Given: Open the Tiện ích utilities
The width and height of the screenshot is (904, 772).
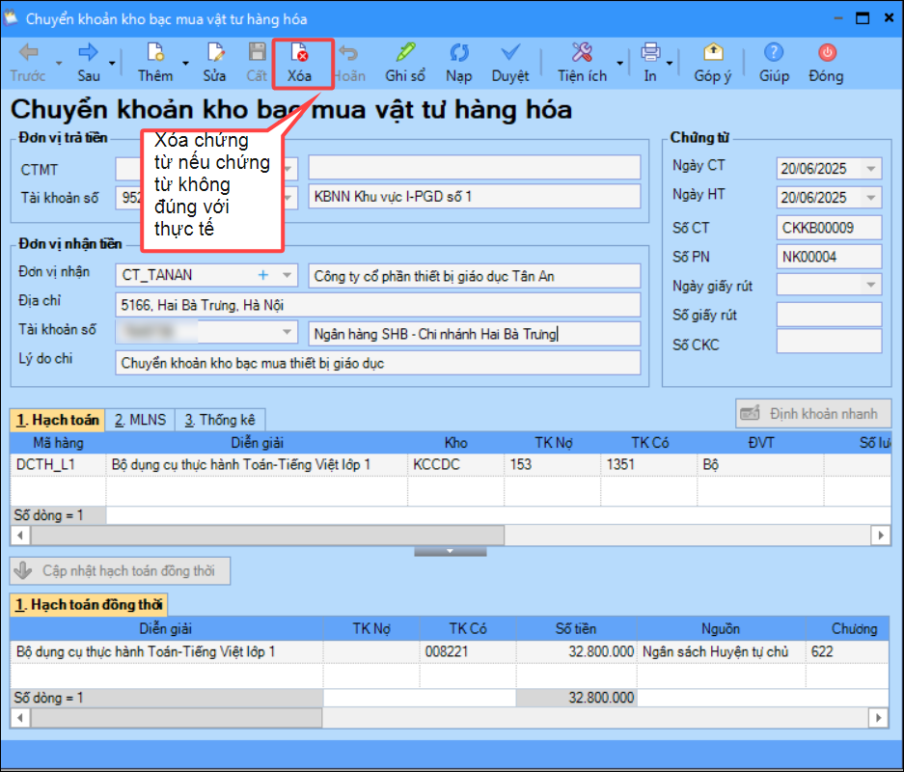Looking at the screenshot, I should (x=582, y=63).
